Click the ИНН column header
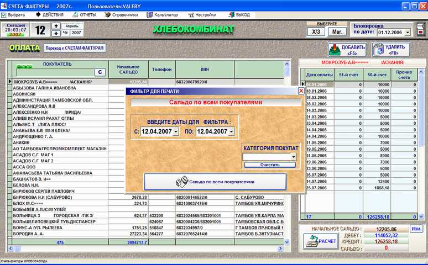The width and height of the screenshot is (428, 265). point(205,69)
